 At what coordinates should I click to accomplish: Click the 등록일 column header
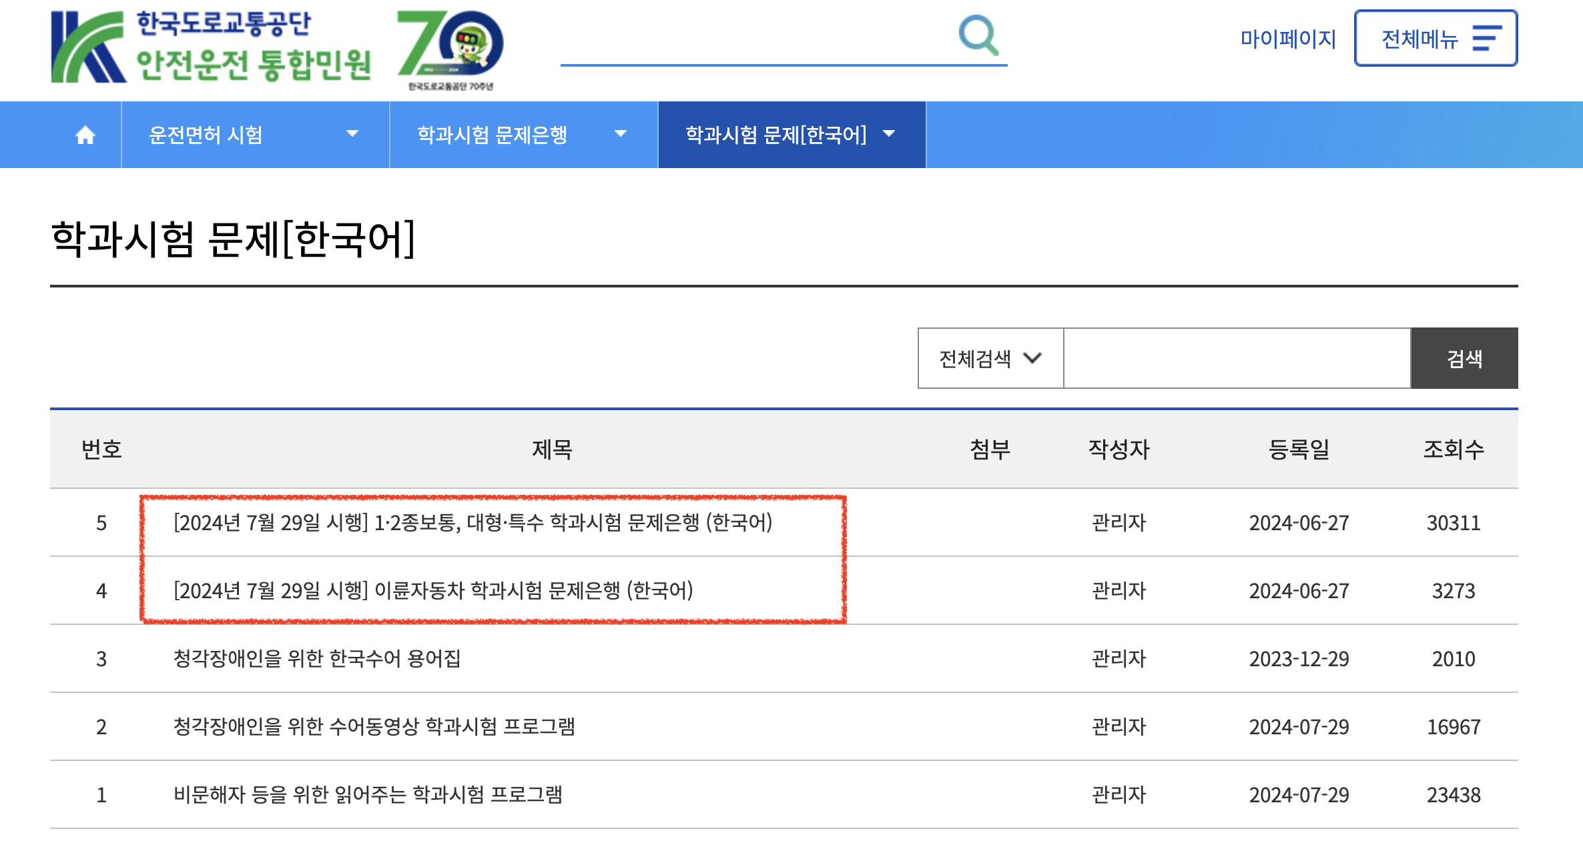(x=1299, y=450)
